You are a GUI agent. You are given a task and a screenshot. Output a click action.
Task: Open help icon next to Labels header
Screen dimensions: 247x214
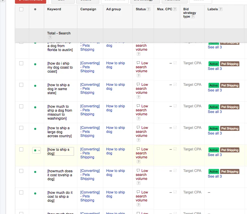pyautogui.click(x=221, y=9)
